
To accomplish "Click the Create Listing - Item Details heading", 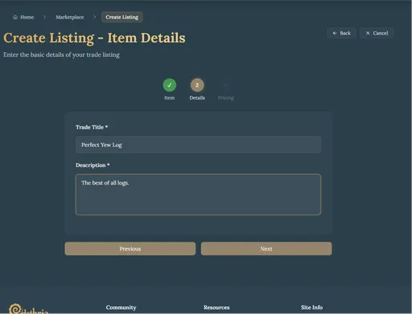I will 94,38.
